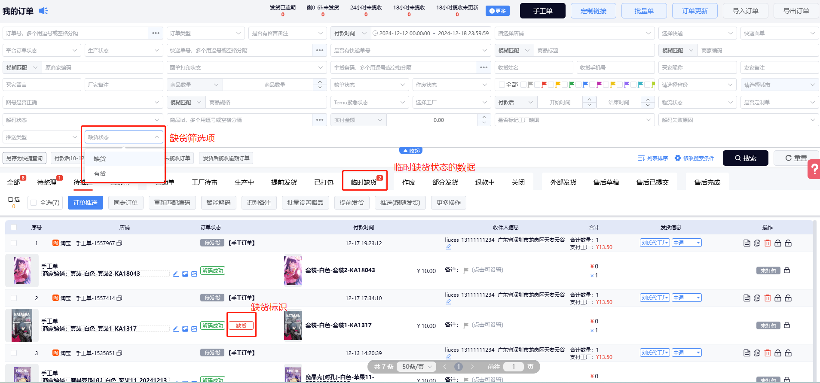Click the outlined picture icon for 套装-白色-套装2-KA18043

194,274
